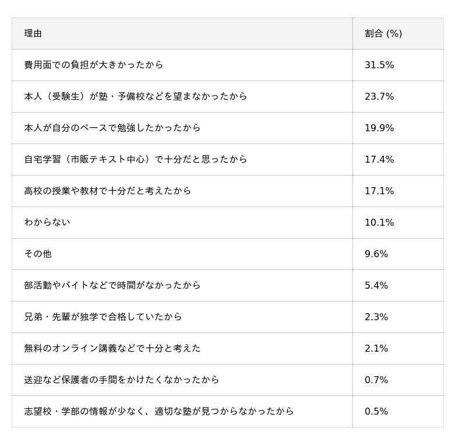
Task: Click the 割合 (%) column header
Action: pyautogui.click(x=383, y=34)
